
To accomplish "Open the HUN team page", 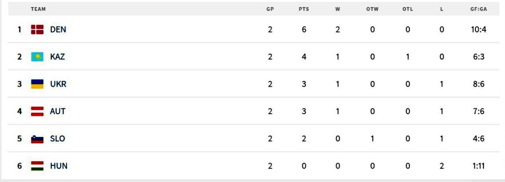I will 58,166.
